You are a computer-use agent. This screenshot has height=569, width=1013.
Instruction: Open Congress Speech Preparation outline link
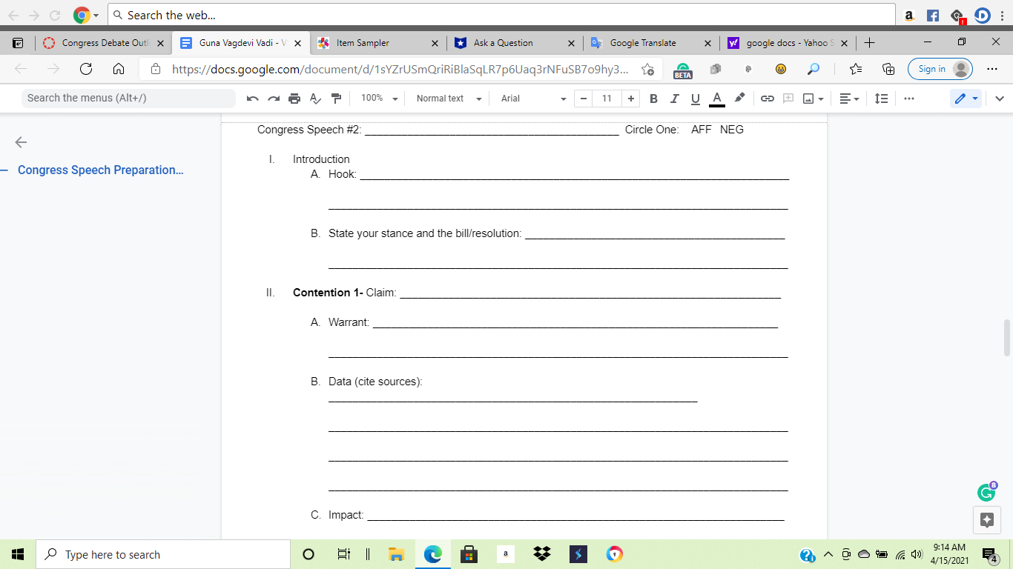100,170
